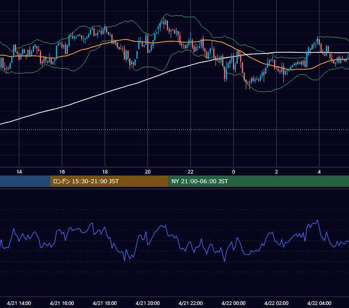Click hour label 14 on price chart axis
349x308 pixels.
click(x=19, y=172)
